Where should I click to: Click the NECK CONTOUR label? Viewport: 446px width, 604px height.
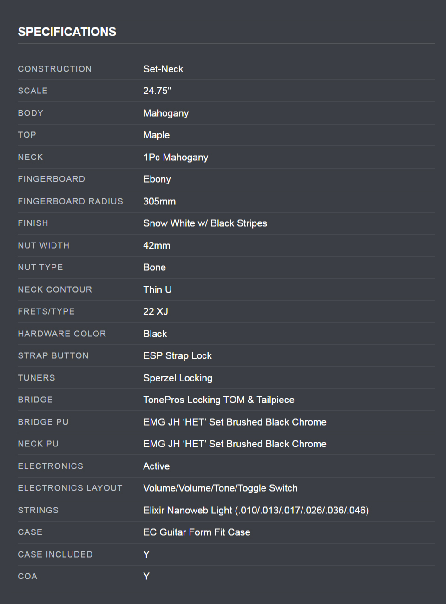[x=55, y=289]
